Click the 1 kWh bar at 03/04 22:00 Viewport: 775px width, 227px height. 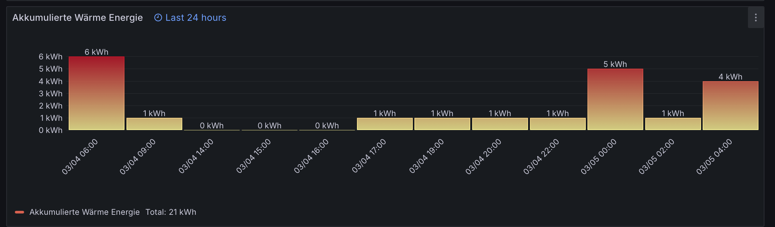558,124
